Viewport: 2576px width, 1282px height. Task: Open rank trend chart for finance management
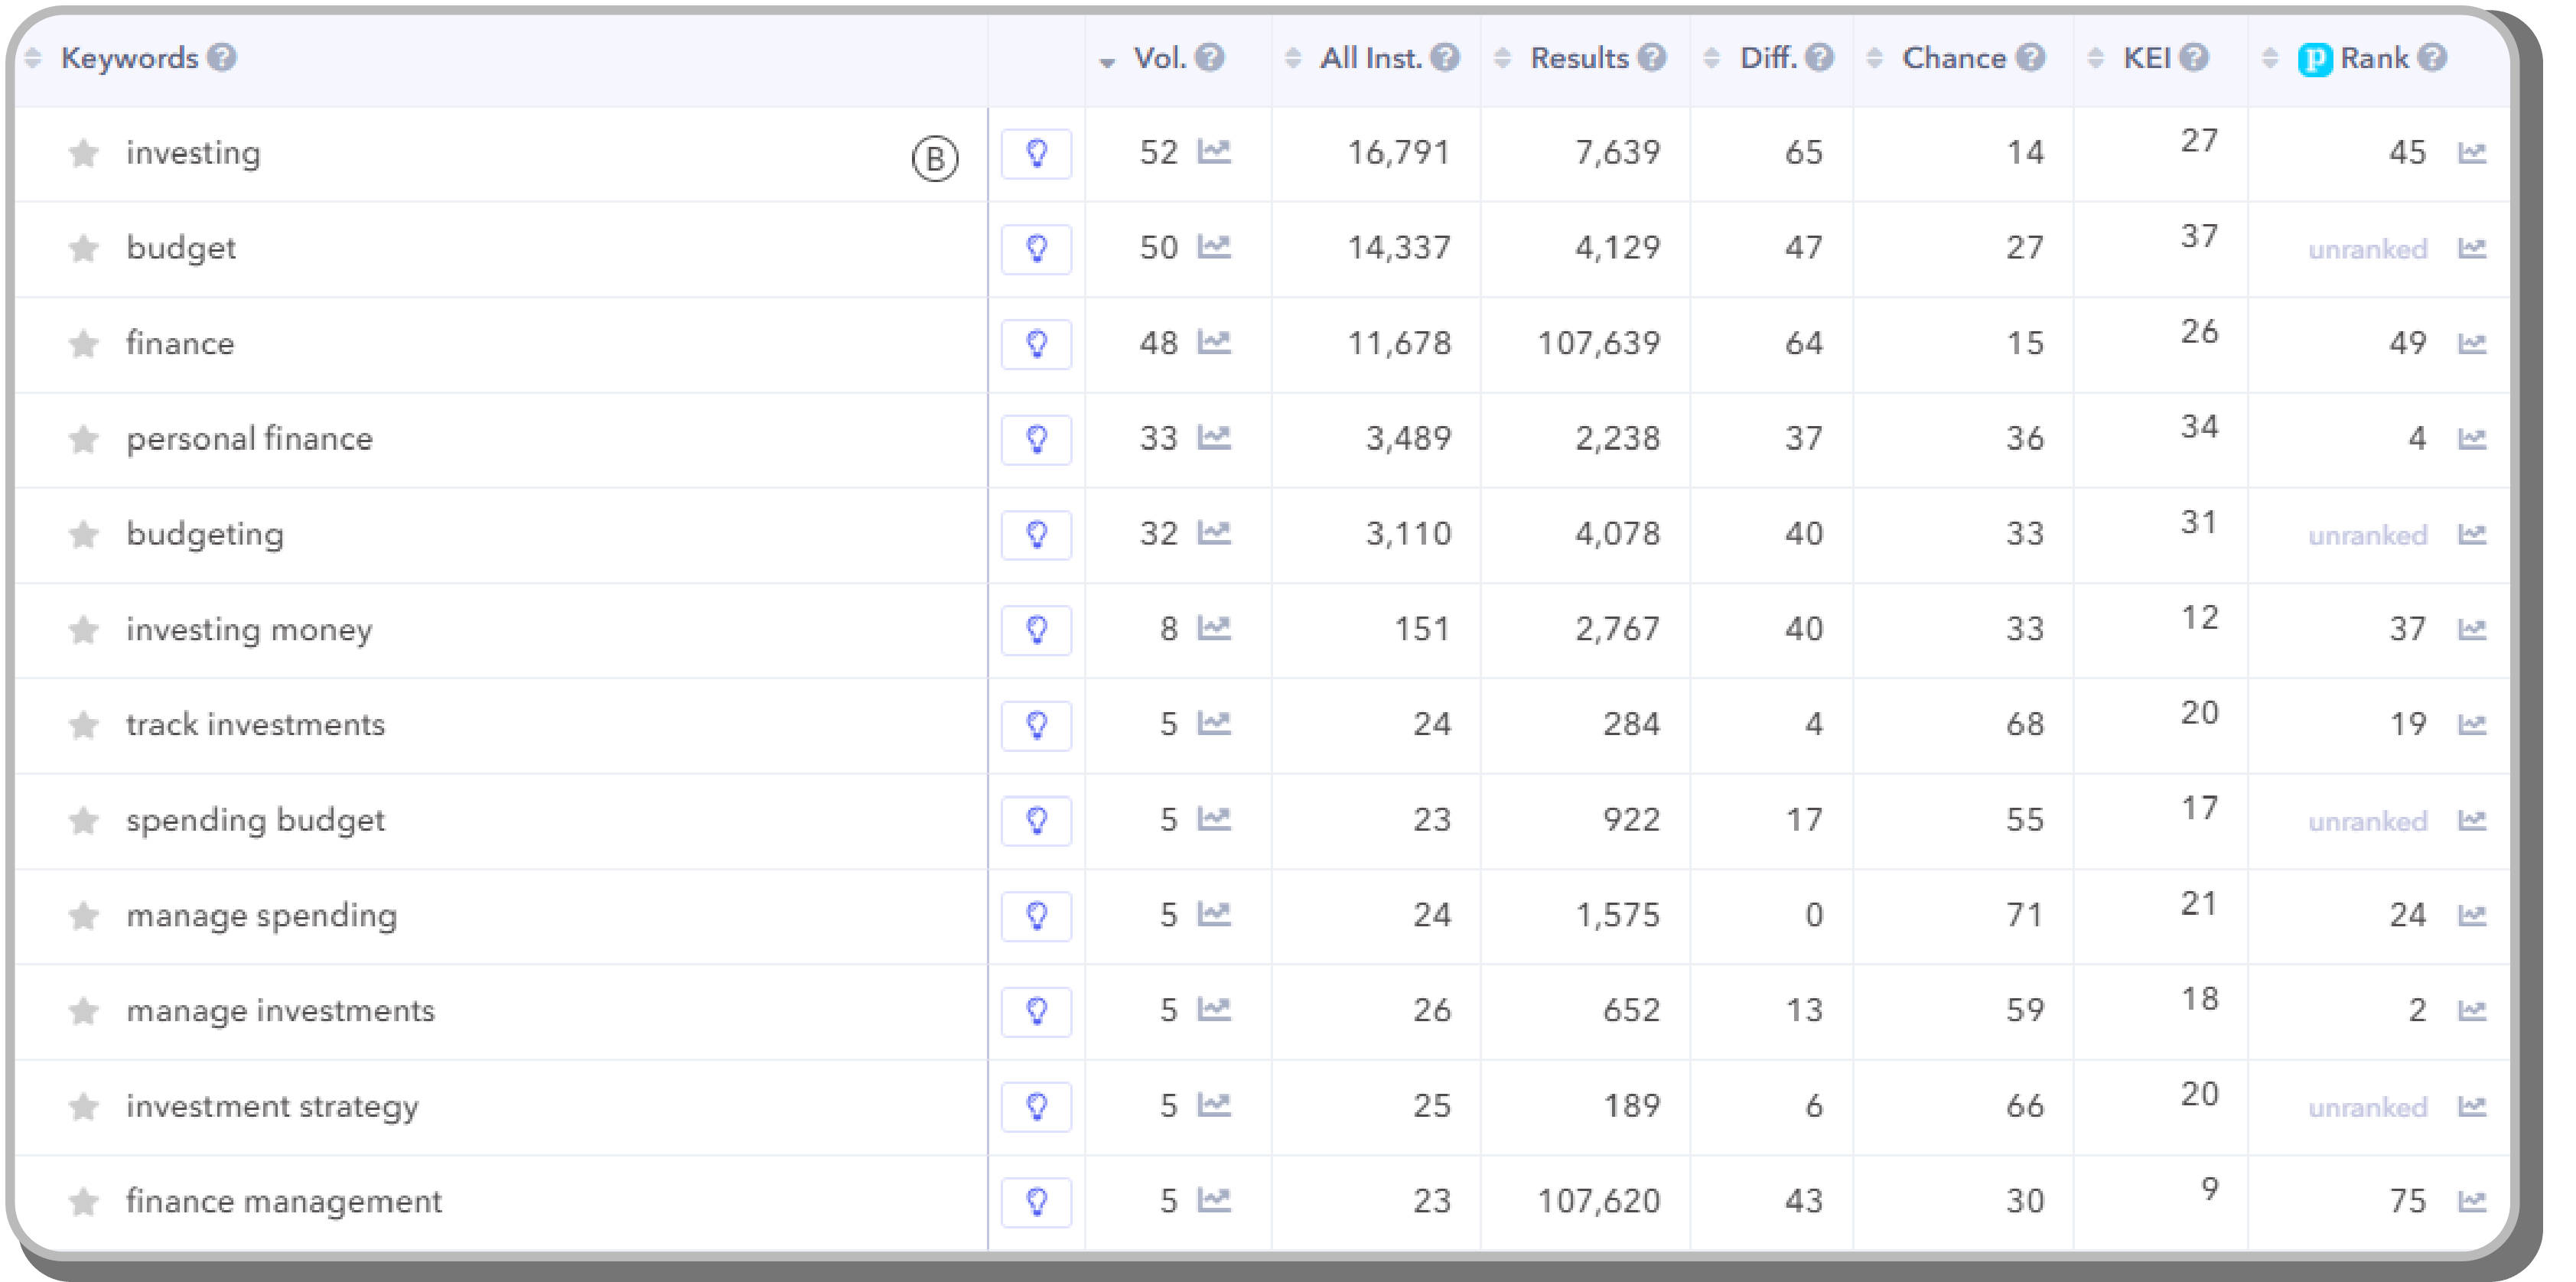(2473, 1201)
